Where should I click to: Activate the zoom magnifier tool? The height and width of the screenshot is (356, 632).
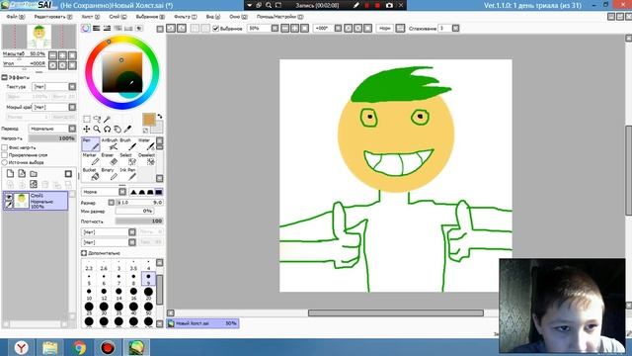[x=97, y=130]
